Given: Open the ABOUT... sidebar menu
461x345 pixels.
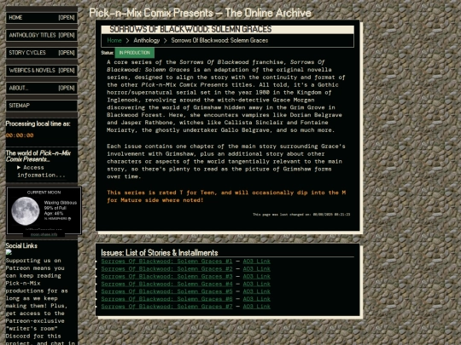Looking at the screenshot, I should click(42, 88).
